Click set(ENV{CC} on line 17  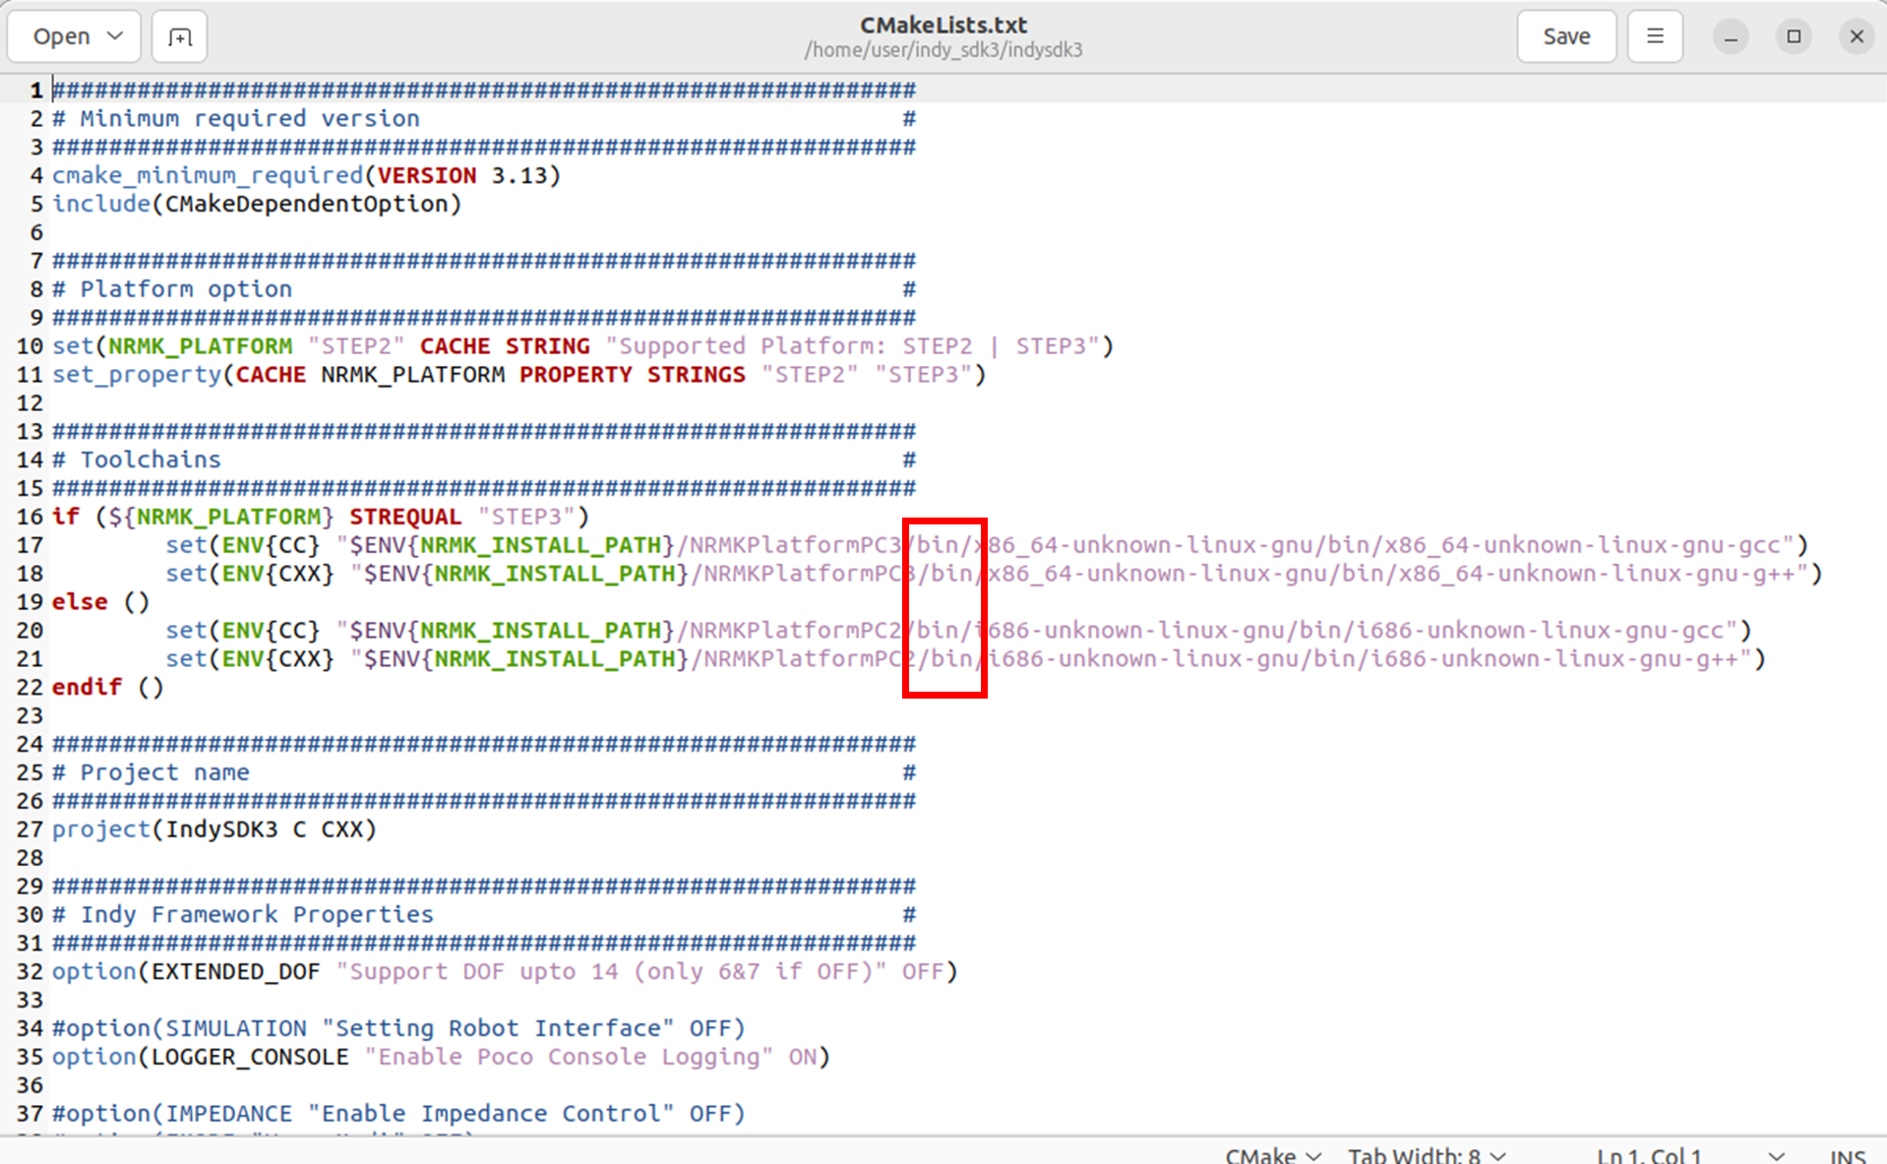243,545
